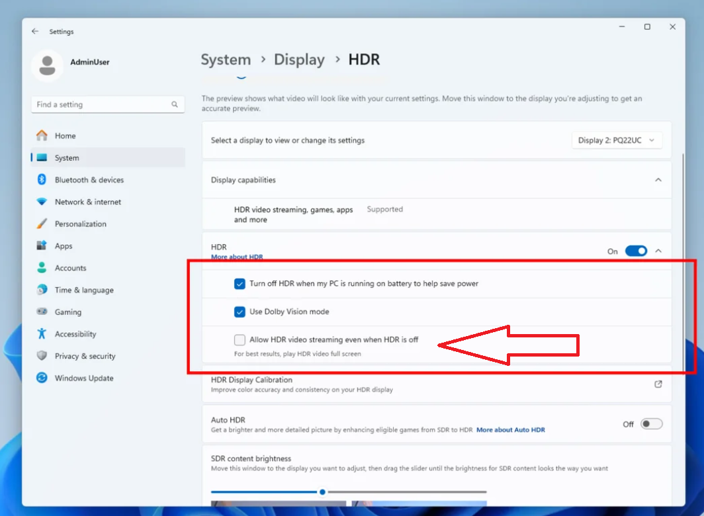Click the System monitor icon
Image resolution: width=704 pixels, height=516 pixels.
click(x=42, y=157)
